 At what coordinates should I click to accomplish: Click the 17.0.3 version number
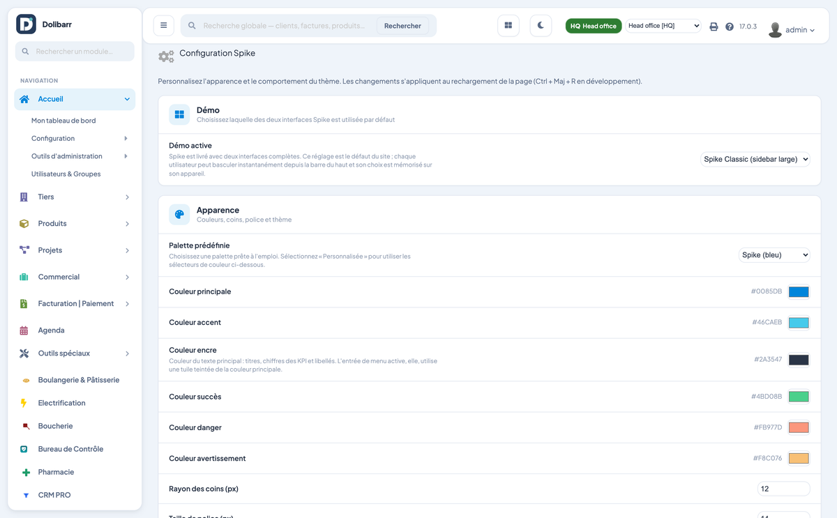[x=748, y=26]
